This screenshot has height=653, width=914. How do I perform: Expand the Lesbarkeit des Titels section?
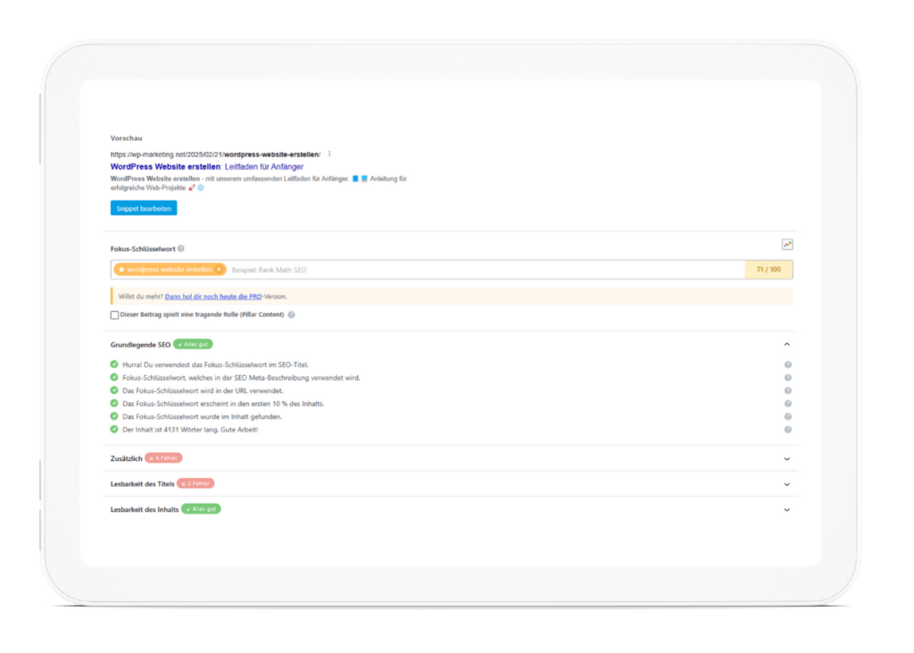pyautogui.click(x=787, y=484)
